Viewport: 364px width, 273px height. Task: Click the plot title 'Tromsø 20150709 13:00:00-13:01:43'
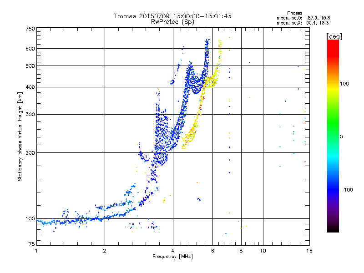pyautogui.click(x=172, y=16)
